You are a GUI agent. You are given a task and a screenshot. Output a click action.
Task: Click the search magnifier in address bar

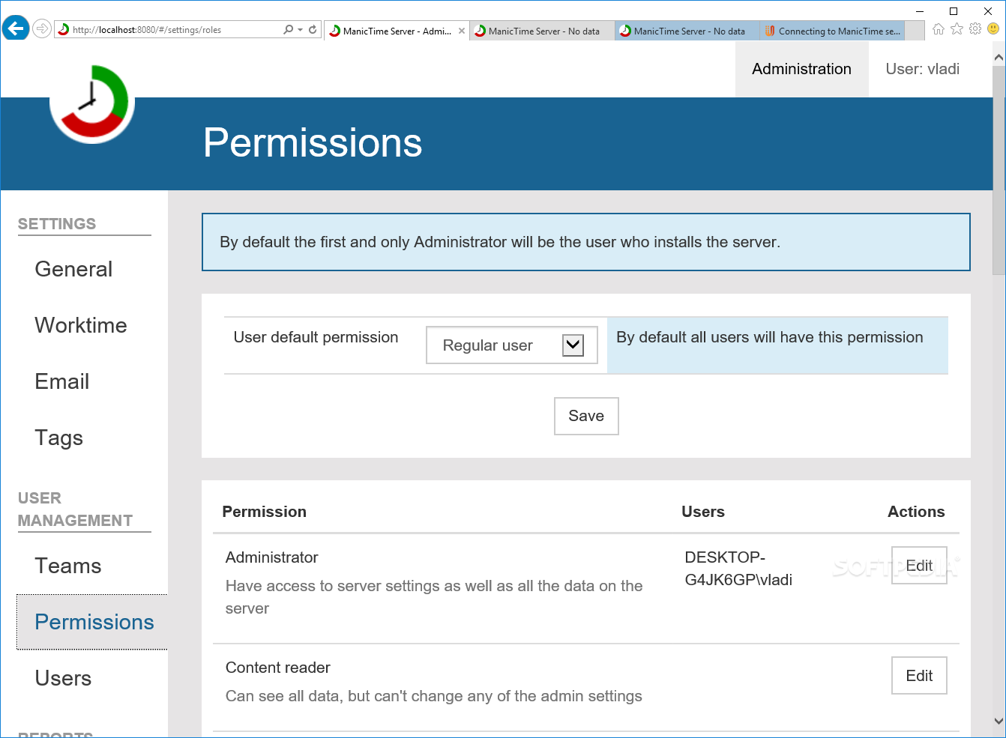tap(288, 30)
